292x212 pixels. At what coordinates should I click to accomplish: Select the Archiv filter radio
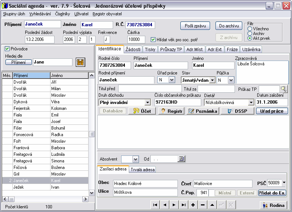tap(250, 34)
